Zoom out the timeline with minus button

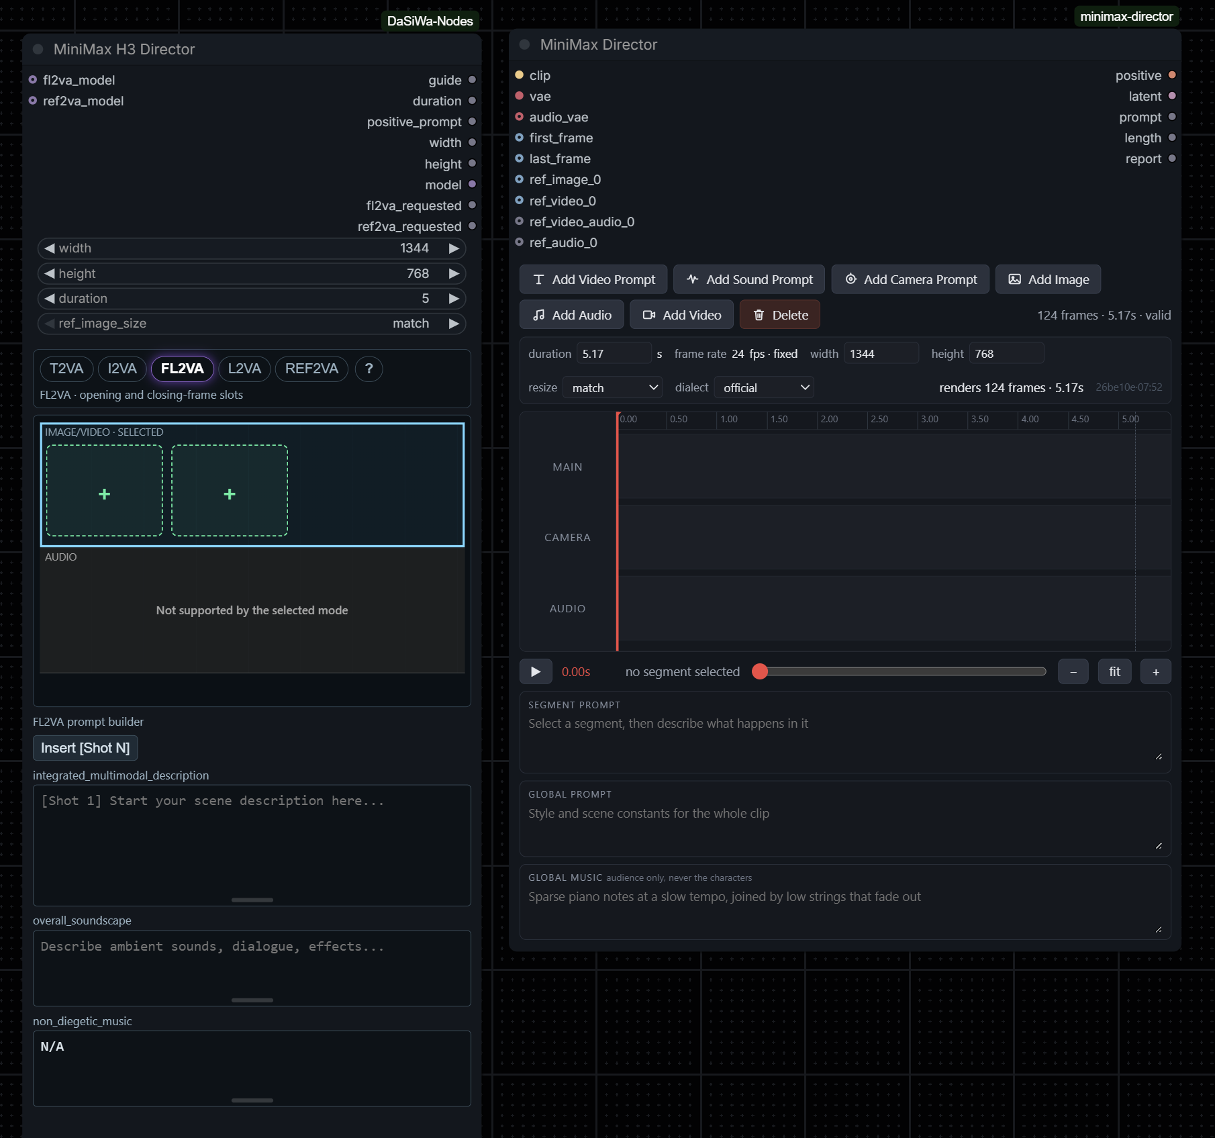[1073, 671]
